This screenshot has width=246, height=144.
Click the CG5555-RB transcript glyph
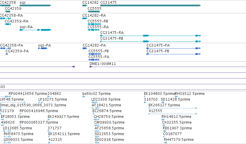(x=94, y=24)
